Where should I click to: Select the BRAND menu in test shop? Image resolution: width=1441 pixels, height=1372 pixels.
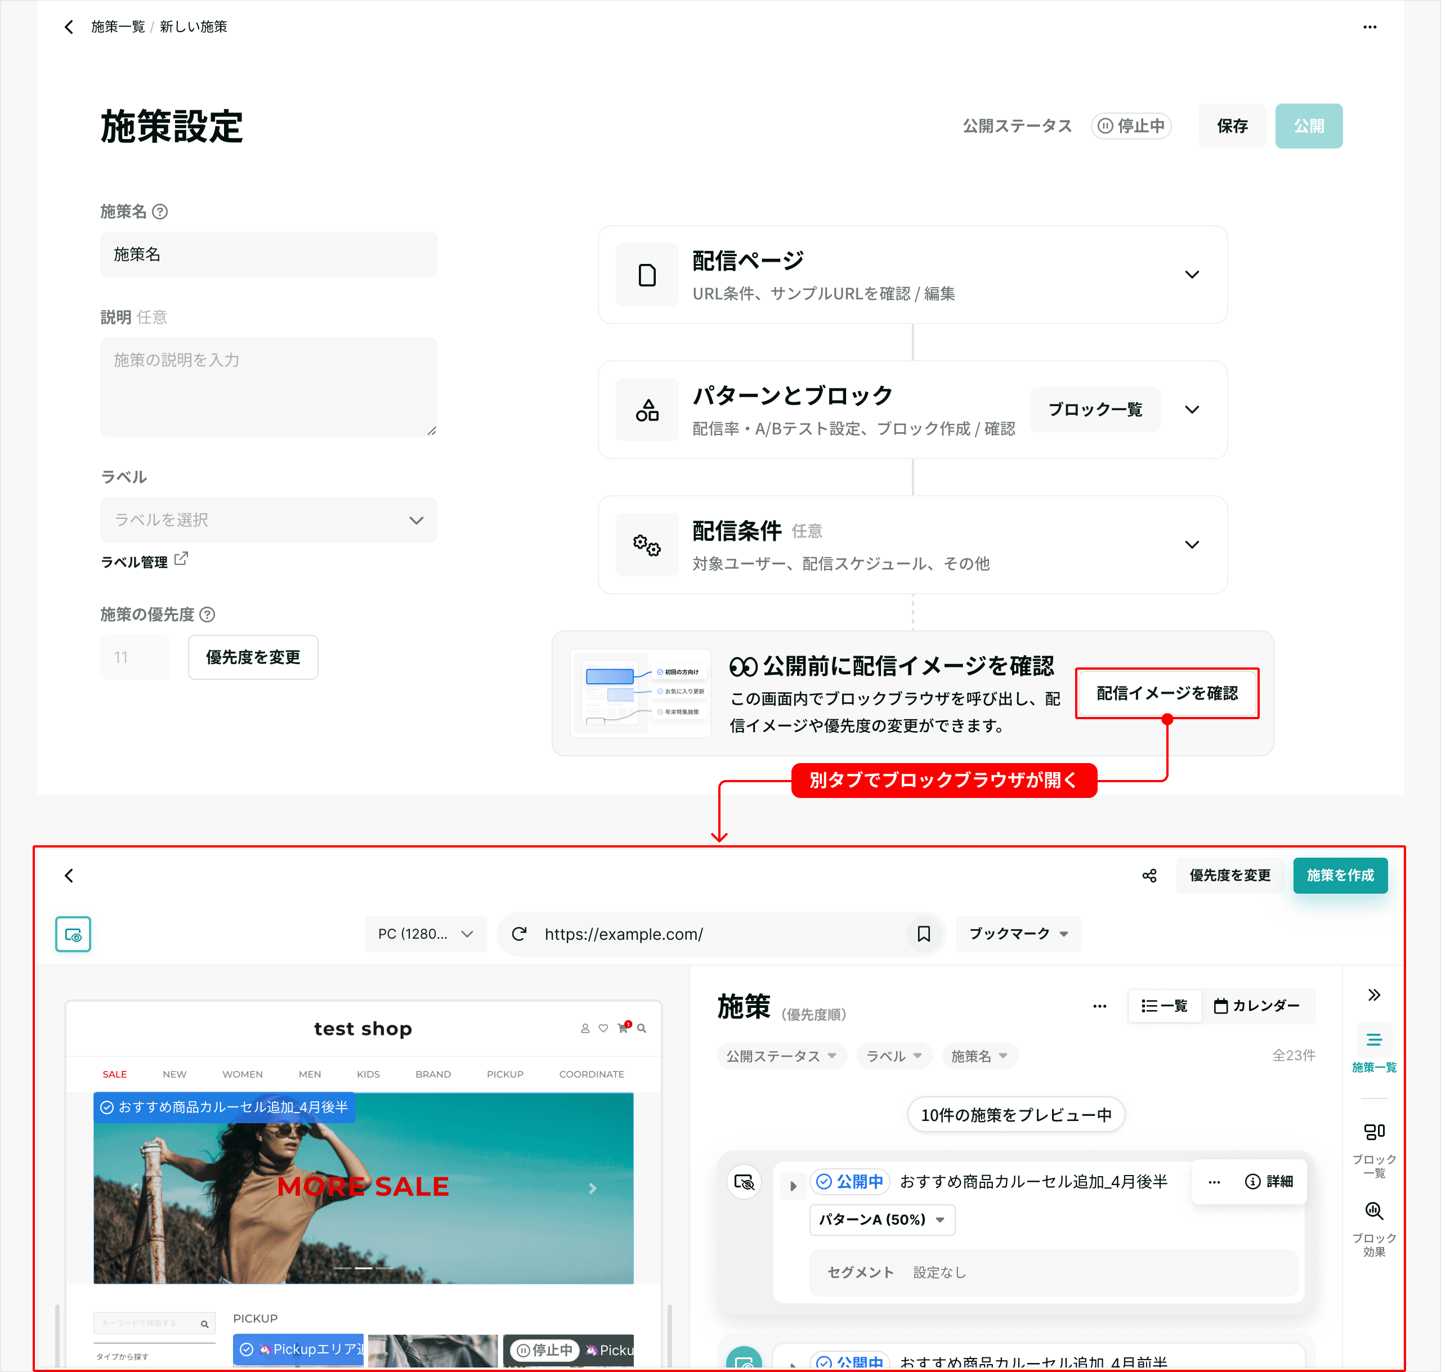(433, 1074)
